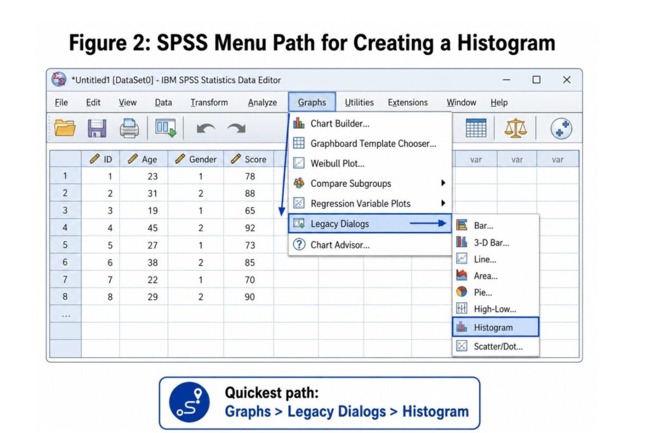Screen dimensions: 650x433
Task: Click the Graphboard Template Chooser grid icon
Action: tap(299, 143)
